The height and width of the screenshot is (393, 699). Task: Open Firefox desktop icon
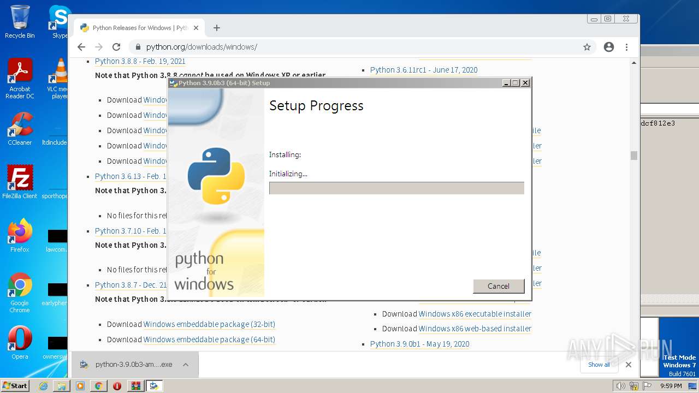tap(20, 236)
